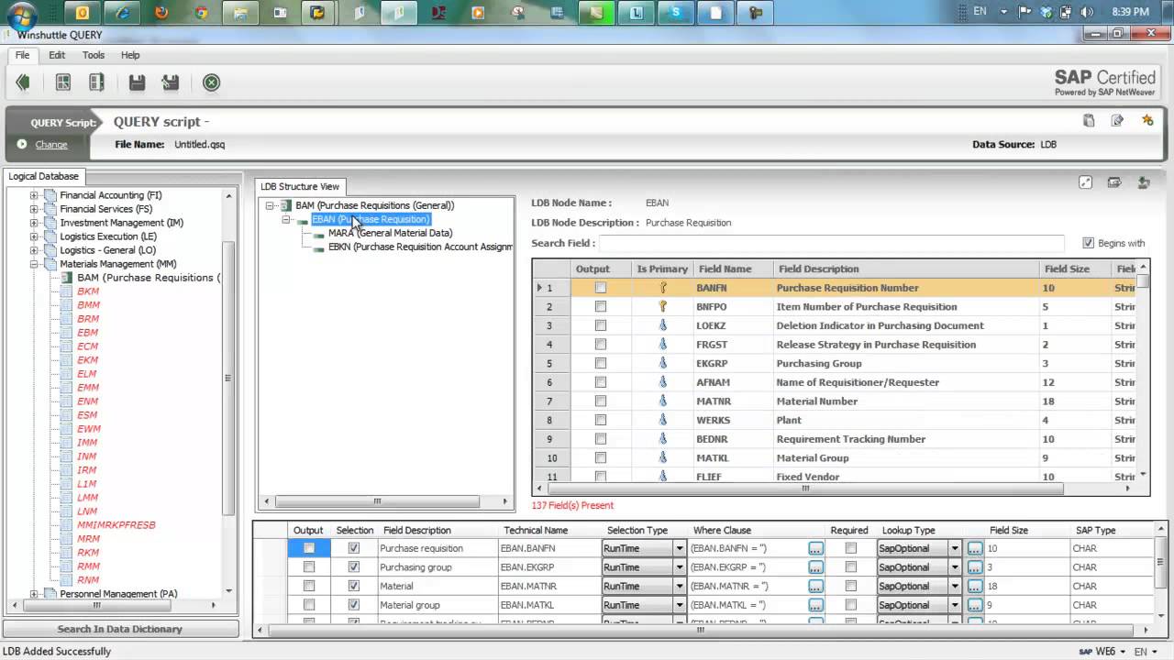1174x660 pixels.
Task: Click the lookup ellipsis button for Purchase requisition row
Action: 975,548
